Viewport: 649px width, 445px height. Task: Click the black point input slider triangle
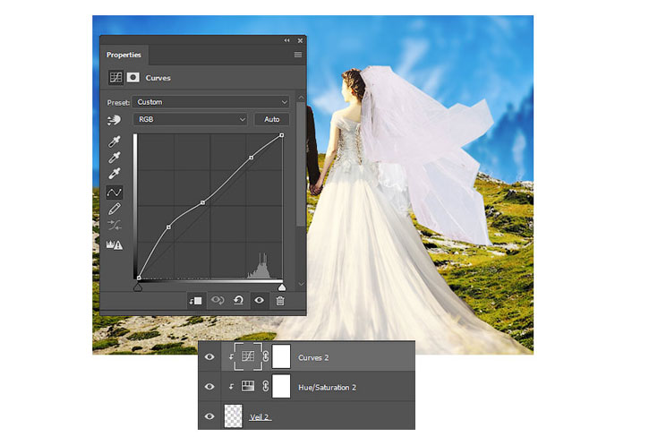[138, 287]
